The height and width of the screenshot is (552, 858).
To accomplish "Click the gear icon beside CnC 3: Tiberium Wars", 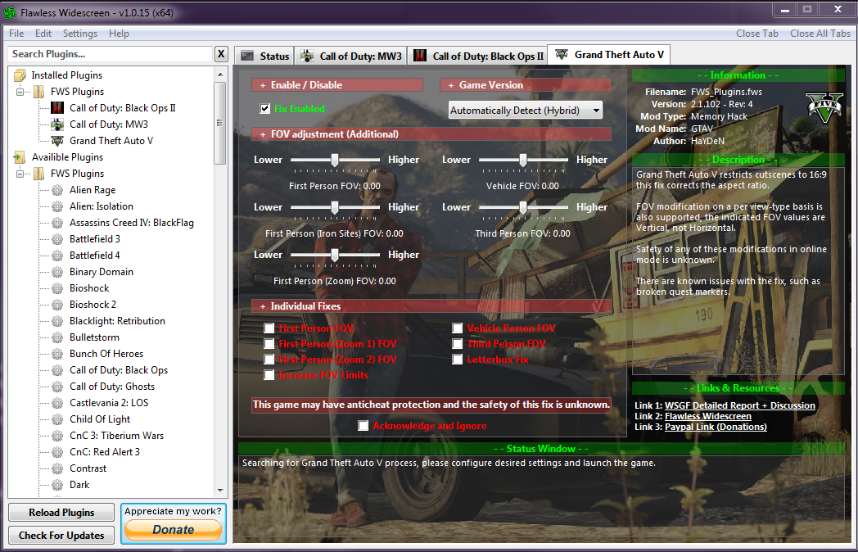I will pos(57,436).
